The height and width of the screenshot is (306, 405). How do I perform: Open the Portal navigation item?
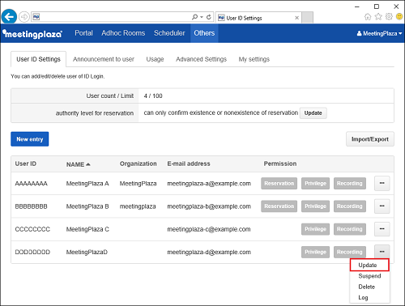83,33
